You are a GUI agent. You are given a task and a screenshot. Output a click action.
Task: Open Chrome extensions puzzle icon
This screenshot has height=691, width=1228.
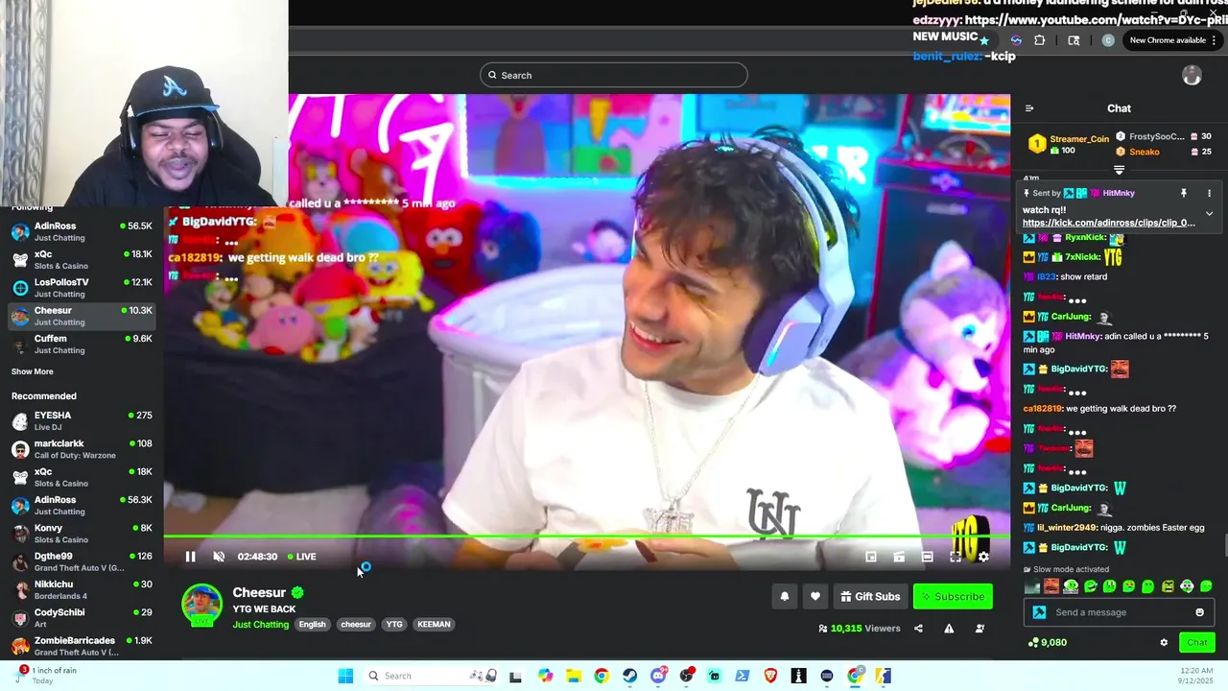(x=1040, y=40)
